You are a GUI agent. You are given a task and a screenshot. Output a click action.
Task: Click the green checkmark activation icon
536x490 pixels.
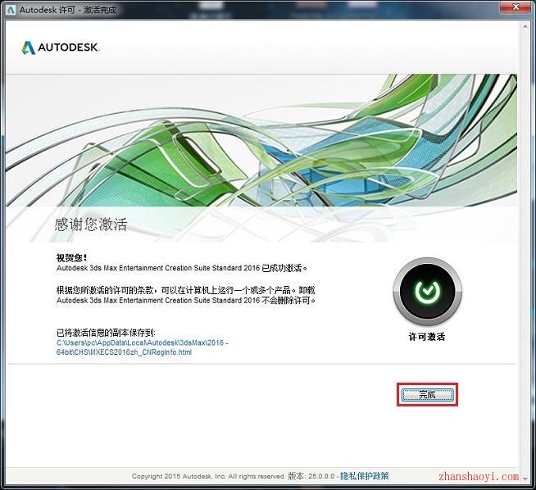pos(427,291)
